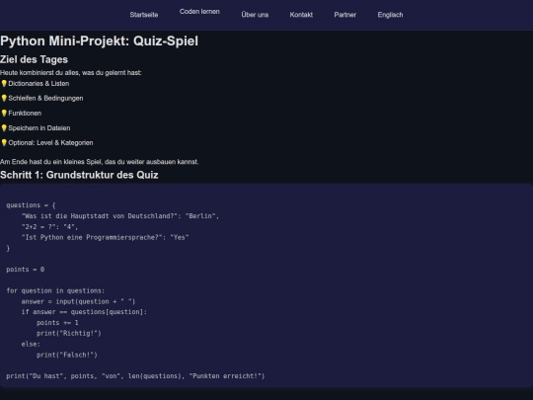Click the Schritt 1: Grundstruktur des Quiz heading
533x400 pixels.
point(79,175)
